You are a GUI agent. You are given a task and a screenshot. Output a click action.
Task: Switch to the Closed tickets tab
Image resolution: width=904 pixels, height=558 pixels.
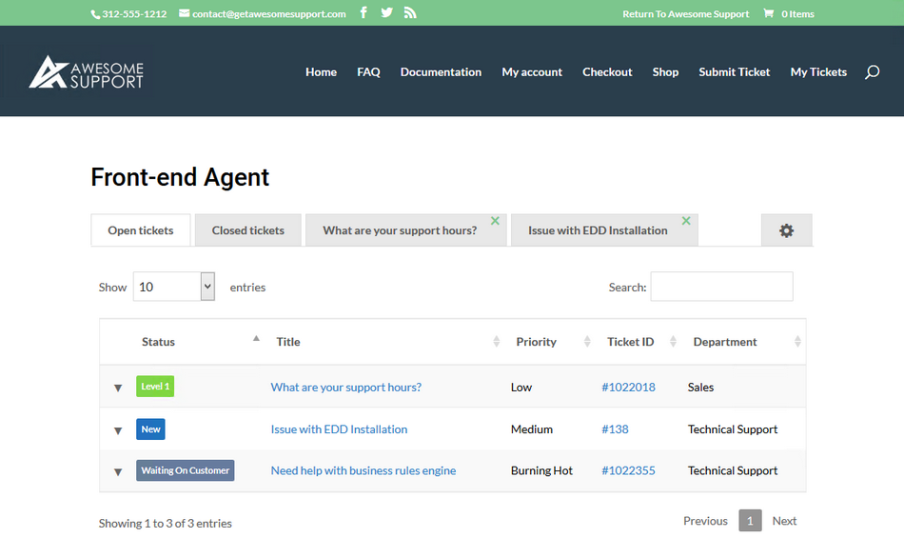click(248, 230)
